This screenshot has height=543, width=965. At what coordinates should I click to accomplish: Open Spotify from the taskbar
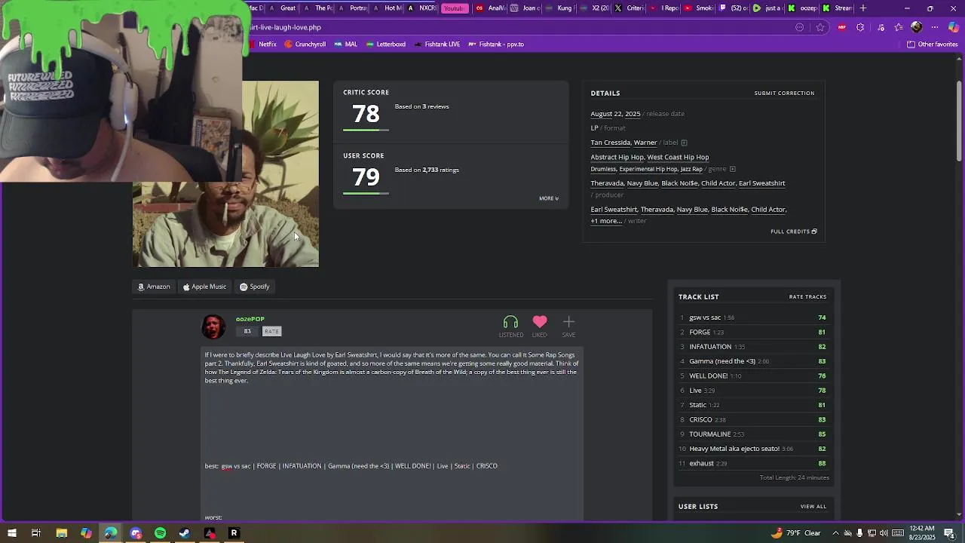tap(161, 533)
